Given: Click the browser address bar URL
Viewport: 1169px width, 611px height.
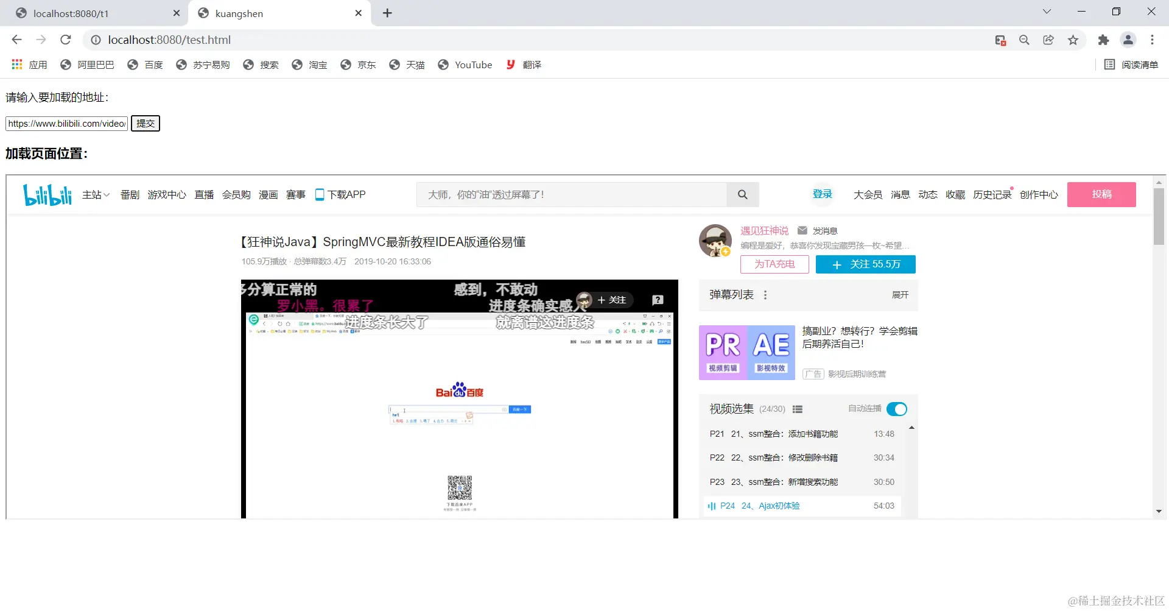Looking at the screenshot, I should pos(169,40).
